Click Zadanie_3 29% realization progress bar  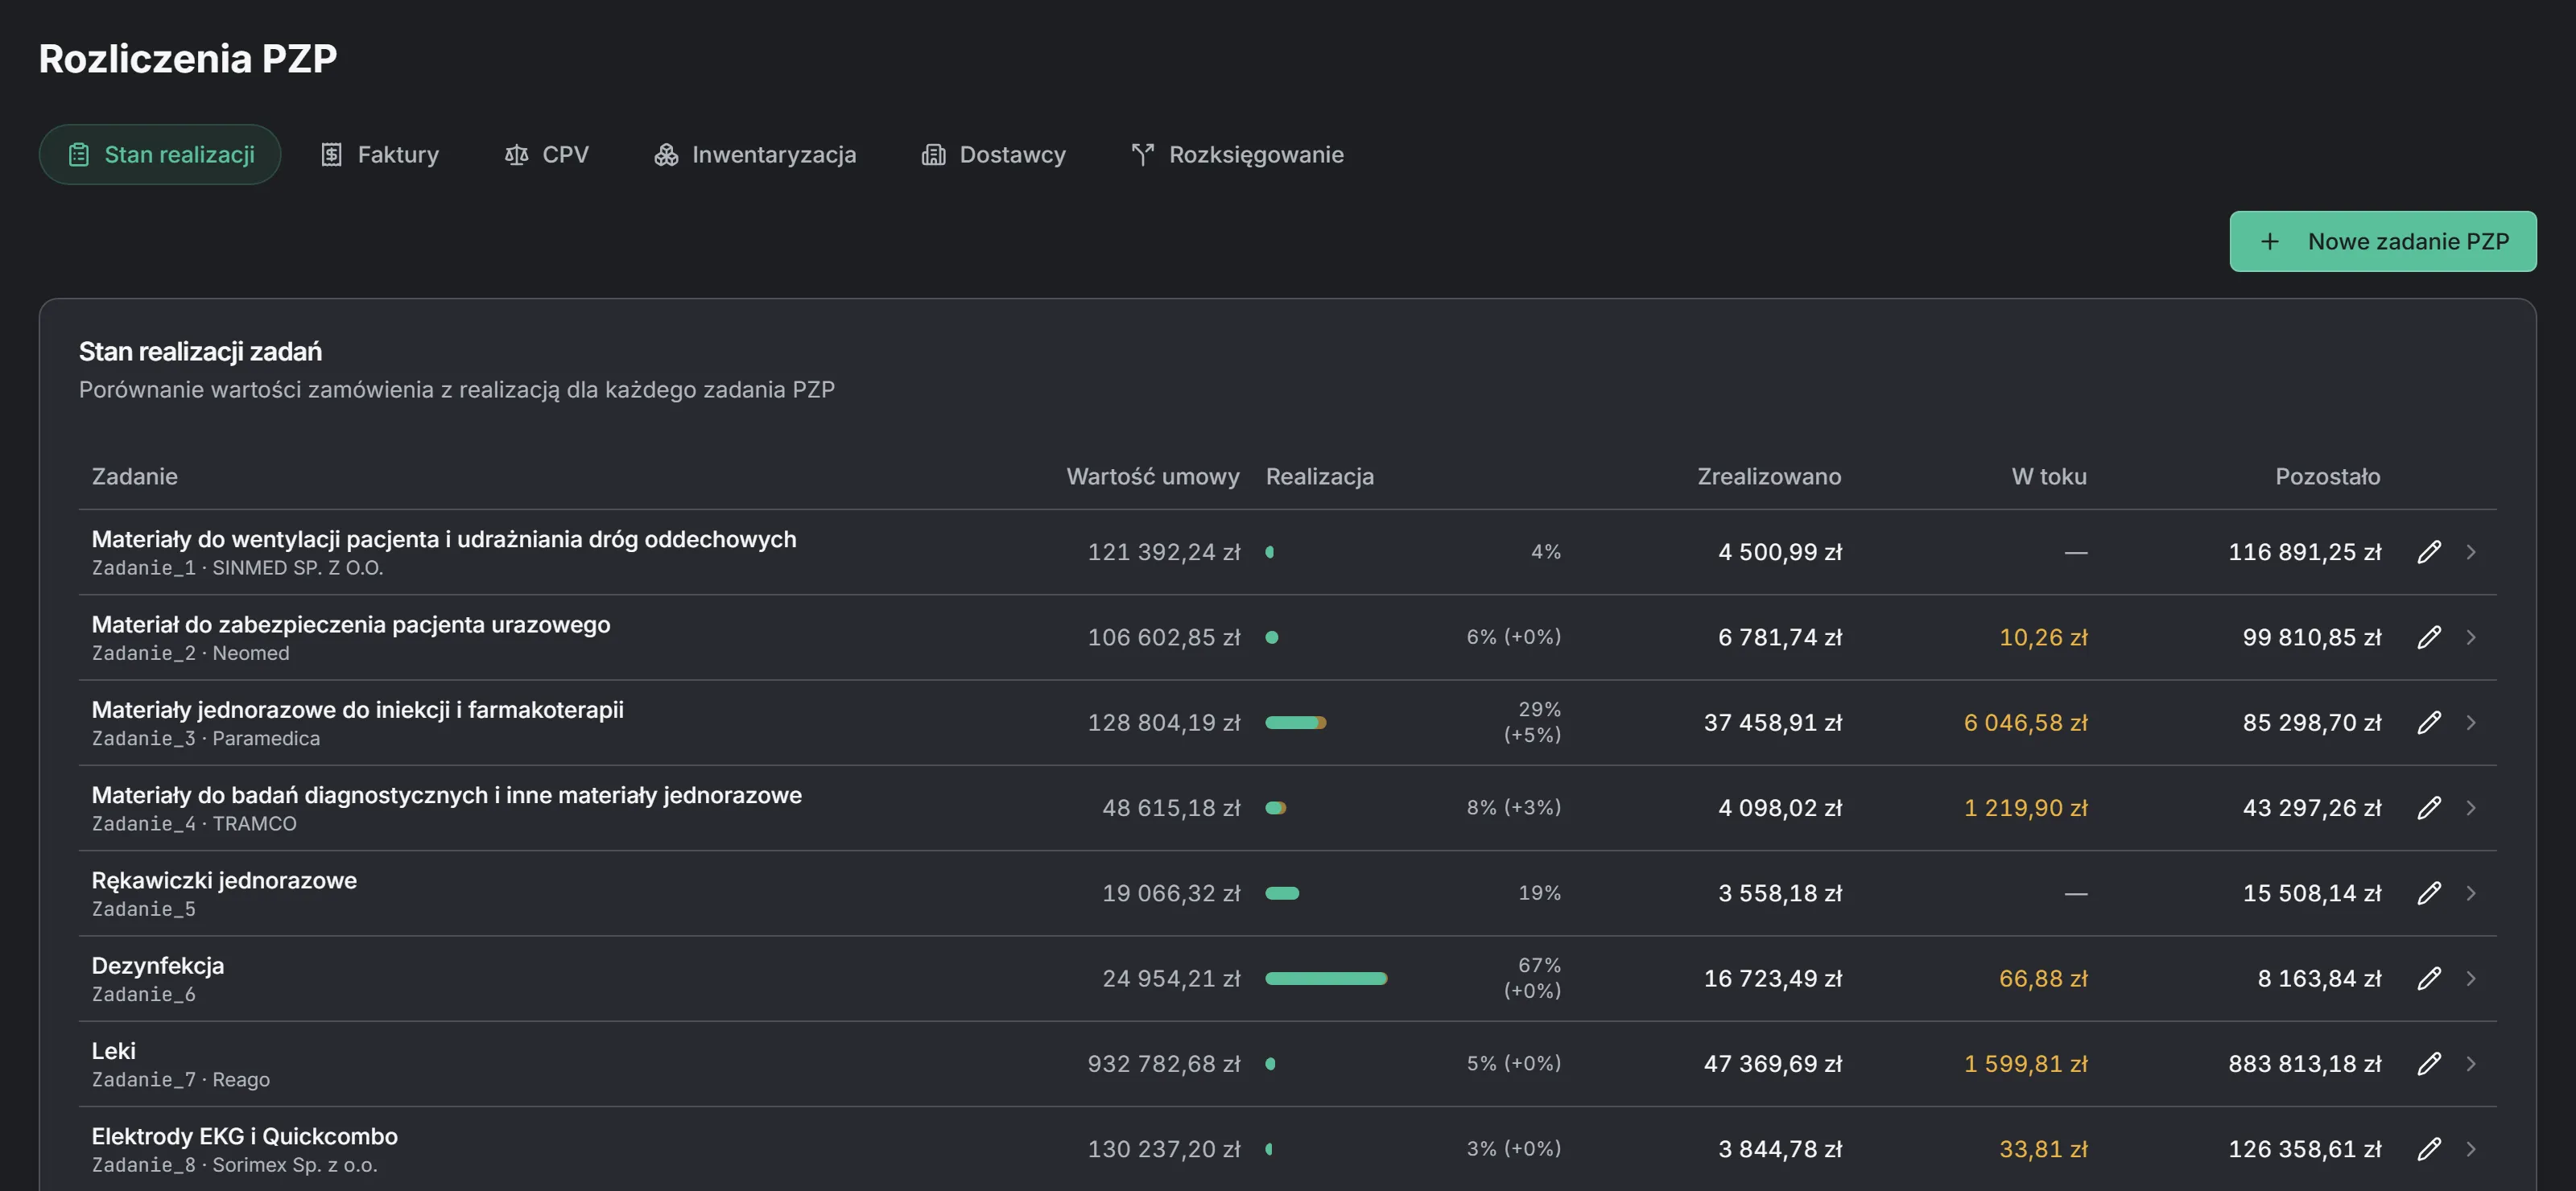pyautogui.click(x=1296, y=723)
